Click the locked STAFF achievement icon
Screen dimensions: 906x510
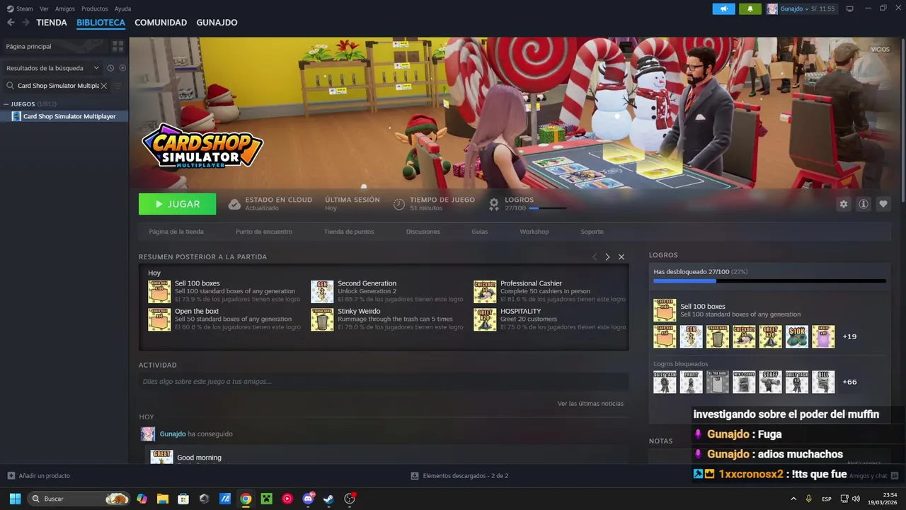pyautogui.click(x=771, y=382)
